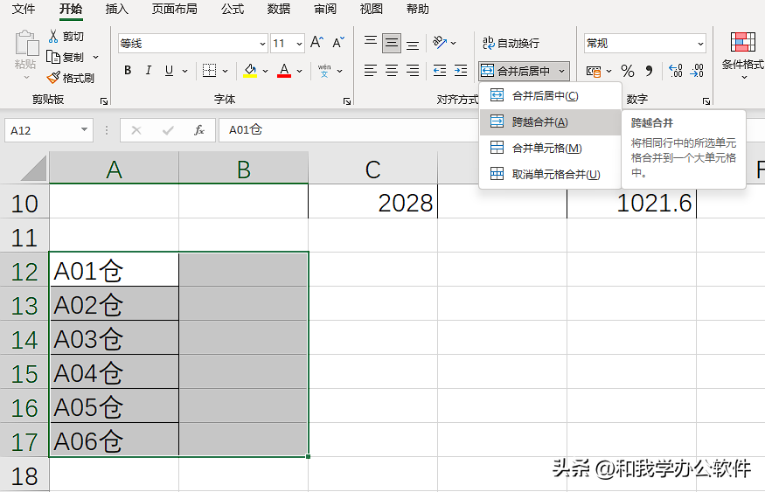This screenshot has height=492, width=765.
Task: Click the select-all corner triangle
Action: point(34,169)
